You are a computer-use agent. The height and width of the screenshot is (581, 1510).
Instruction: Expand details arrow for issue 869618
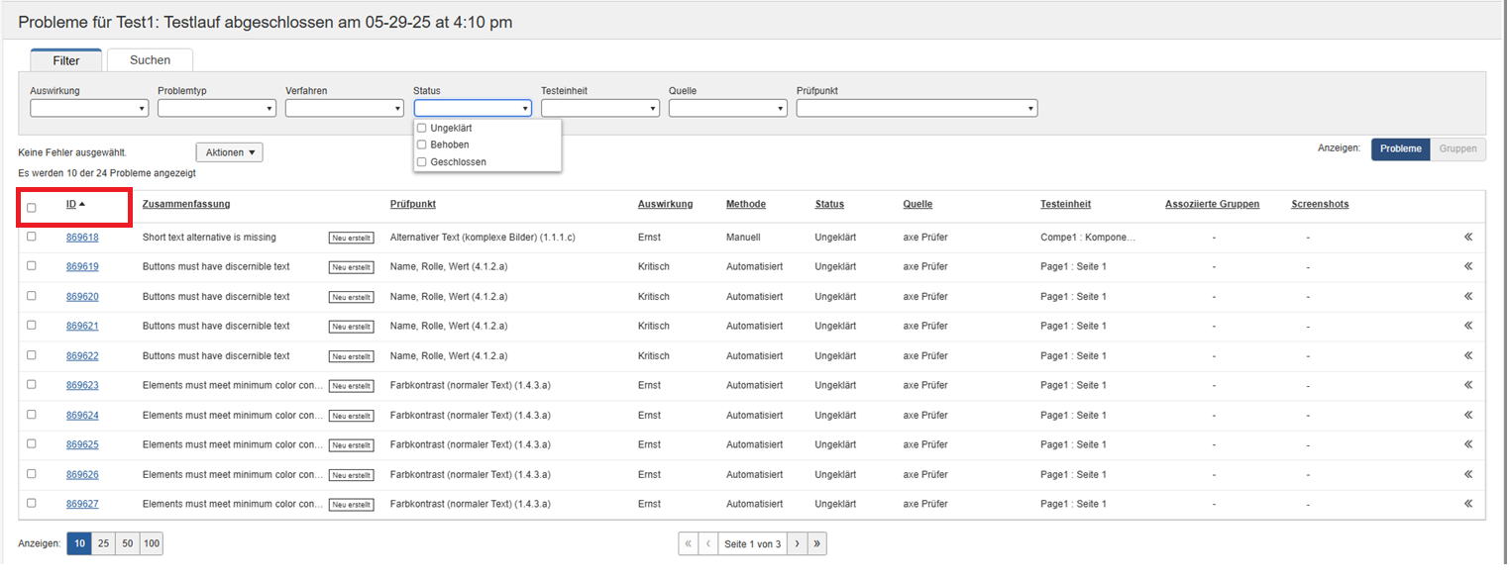[1468, 238]
